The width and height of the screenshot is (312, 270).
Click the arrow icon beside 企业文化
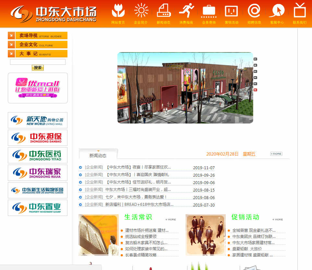coord(11,44)
